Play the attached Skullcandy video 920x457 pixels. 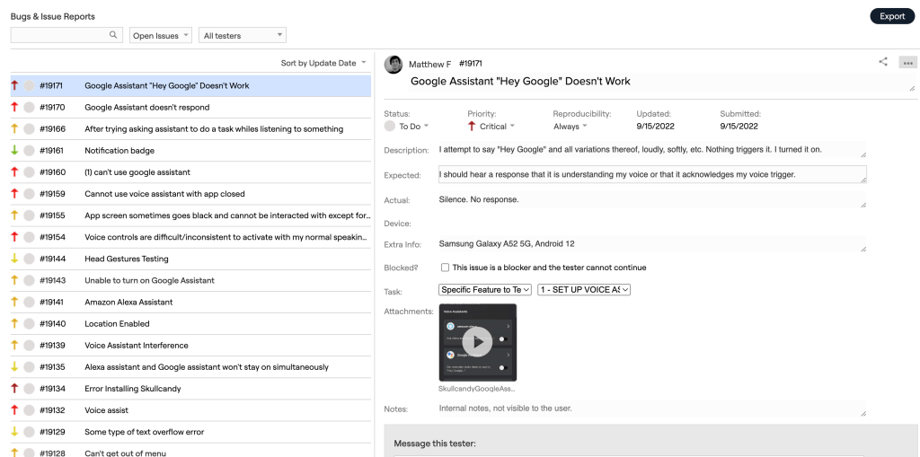click(477, 341)
